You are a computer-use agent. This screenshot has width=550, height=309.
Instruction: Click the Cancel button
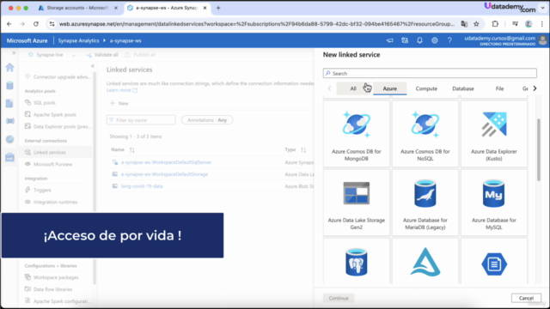click(x=526, y=298)
